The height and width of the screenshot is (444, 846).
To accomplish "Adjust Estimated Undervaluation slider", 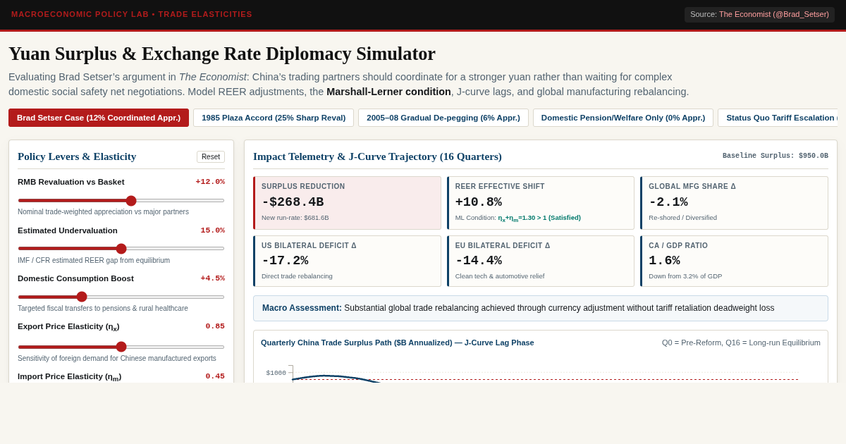I will [121, 248].
